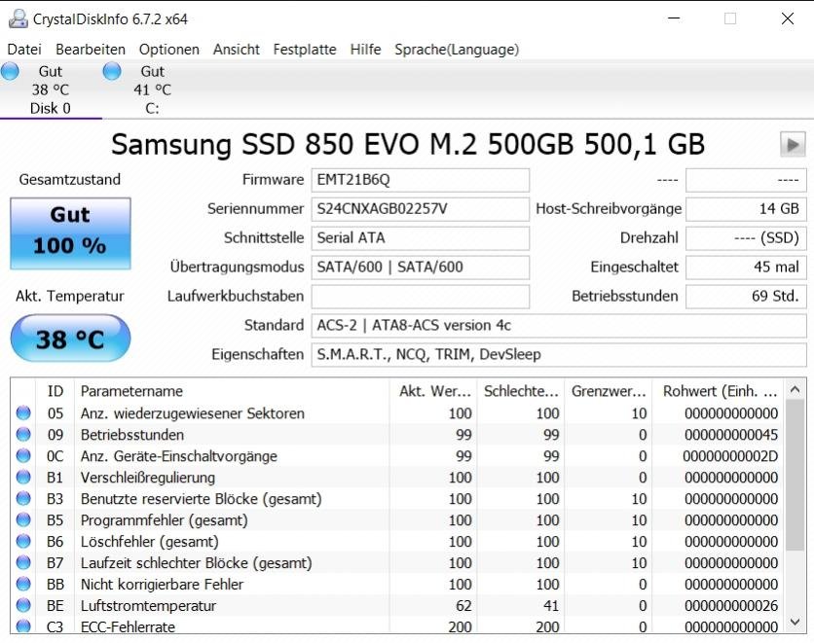
Task: Click the empty Laufwerkbuchstaben field
Action: 420,296
